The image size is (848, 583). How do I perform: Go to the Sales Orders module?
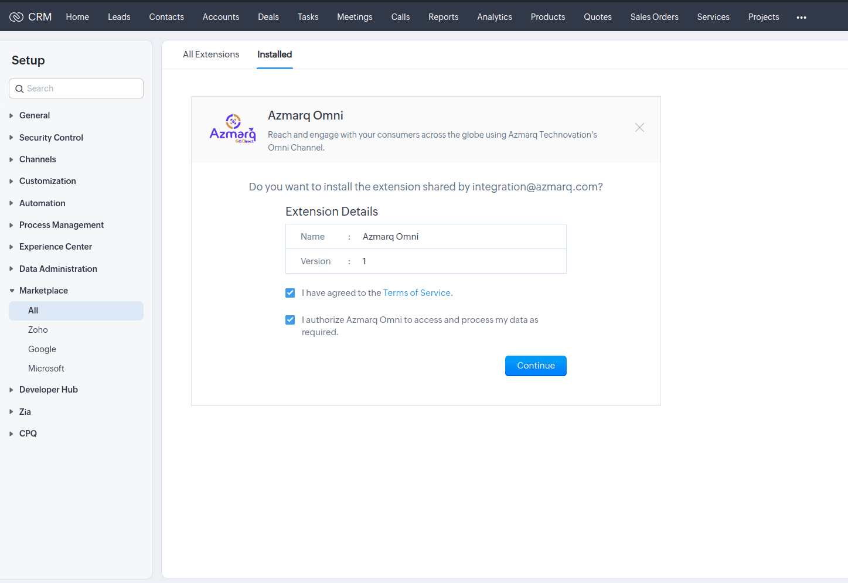click(655, 17)
